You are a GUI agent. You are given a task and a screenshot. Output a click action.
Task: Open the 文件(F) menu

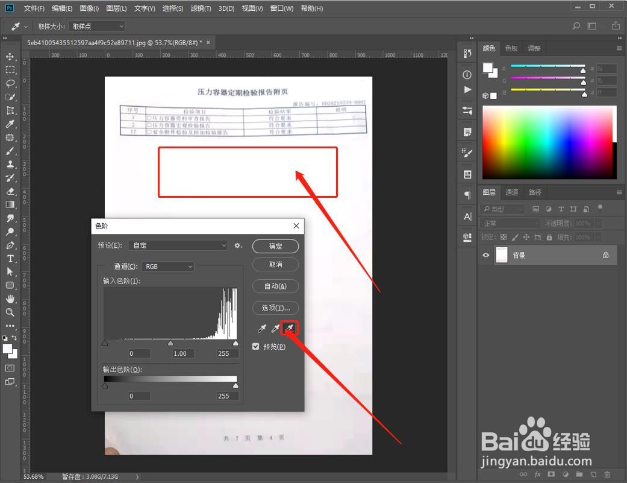[34, 8]
